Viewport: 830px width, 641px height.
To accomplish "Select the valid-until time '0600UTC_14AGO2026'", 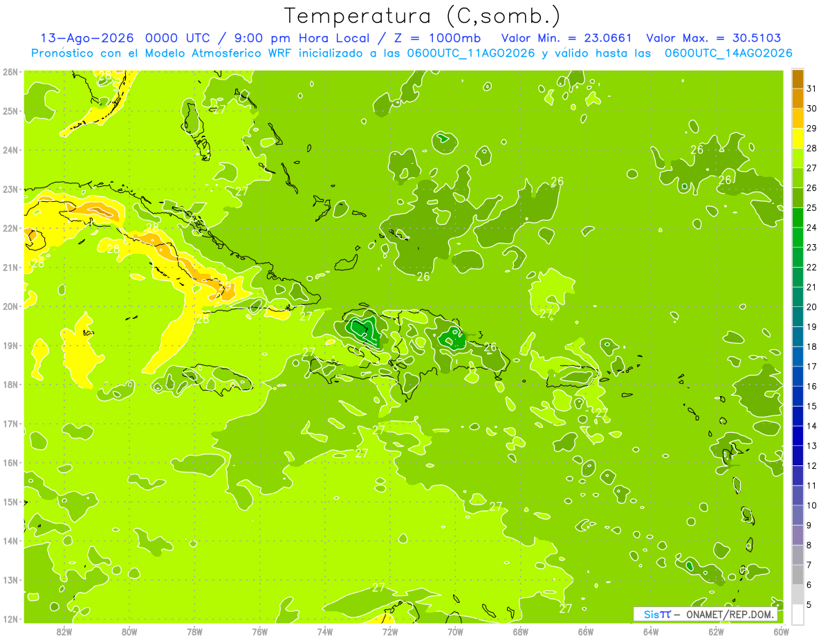I will 728,53.
